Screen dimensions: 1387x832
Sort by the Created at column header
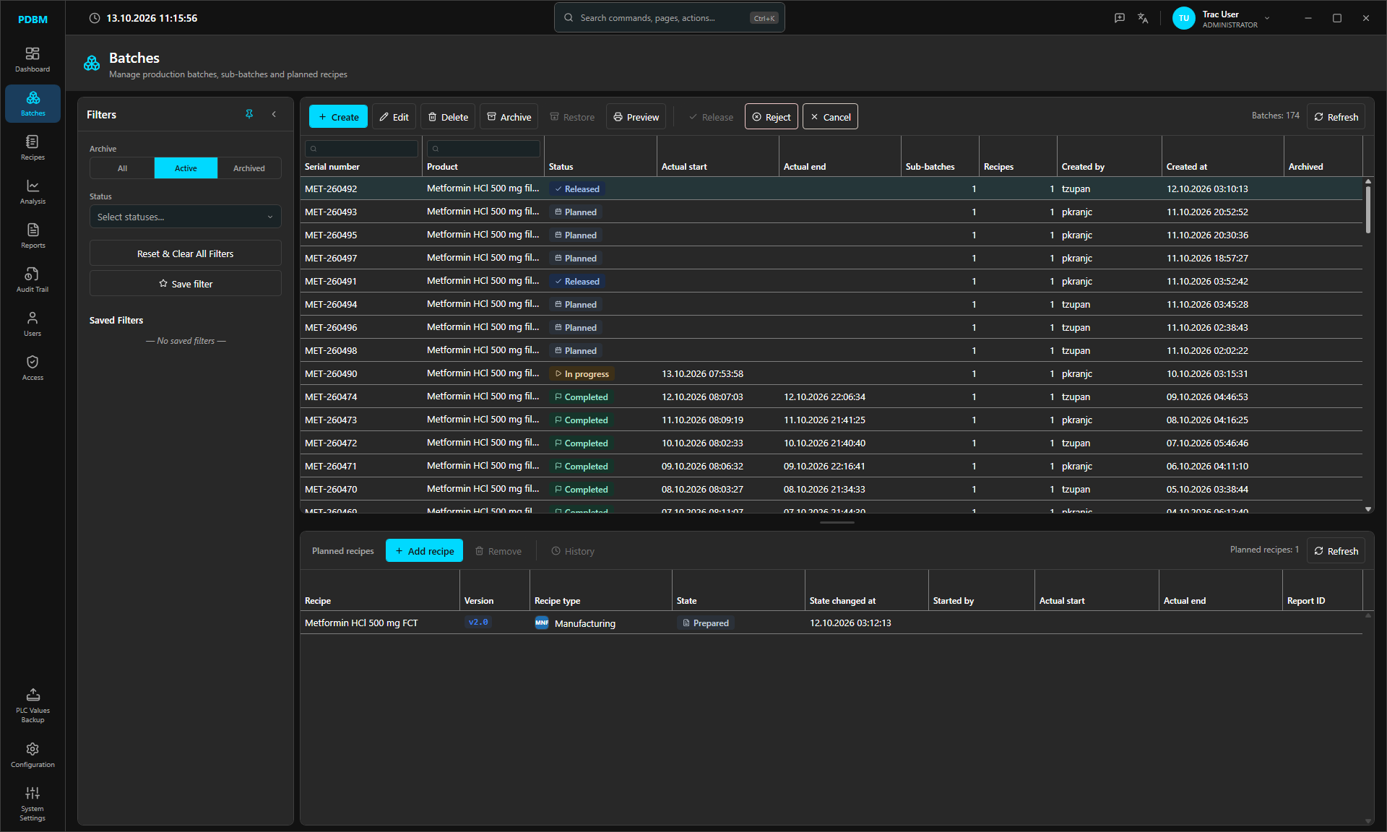pyautogui.click(x=1187, y=167)
